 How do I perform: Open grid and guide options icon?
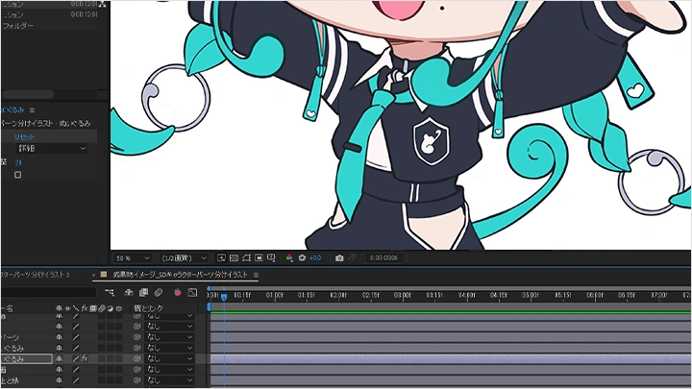pos(271,257)
